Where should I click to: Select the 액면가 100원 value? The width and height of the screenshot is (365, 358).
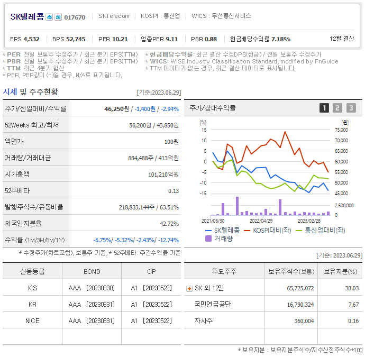point(171,142)
